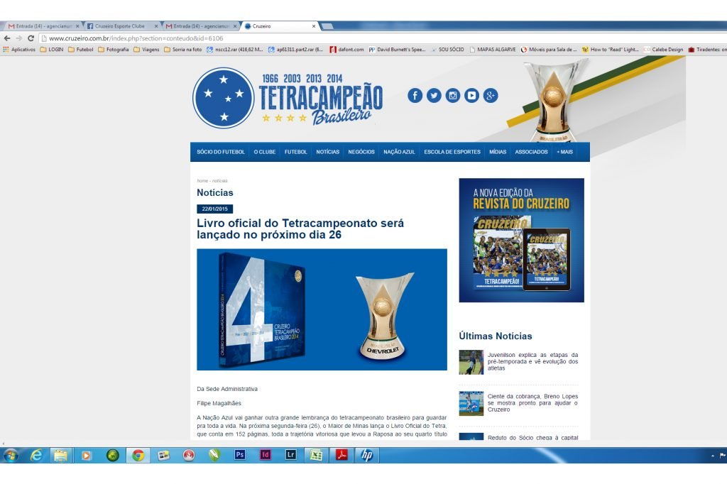Reload the page with the refresh button
The height and width of the screenshot is (484, 727).
point(31,38)
